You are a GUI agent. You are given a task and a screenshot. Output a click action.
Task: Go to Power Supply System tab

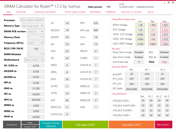pos(75,12)
